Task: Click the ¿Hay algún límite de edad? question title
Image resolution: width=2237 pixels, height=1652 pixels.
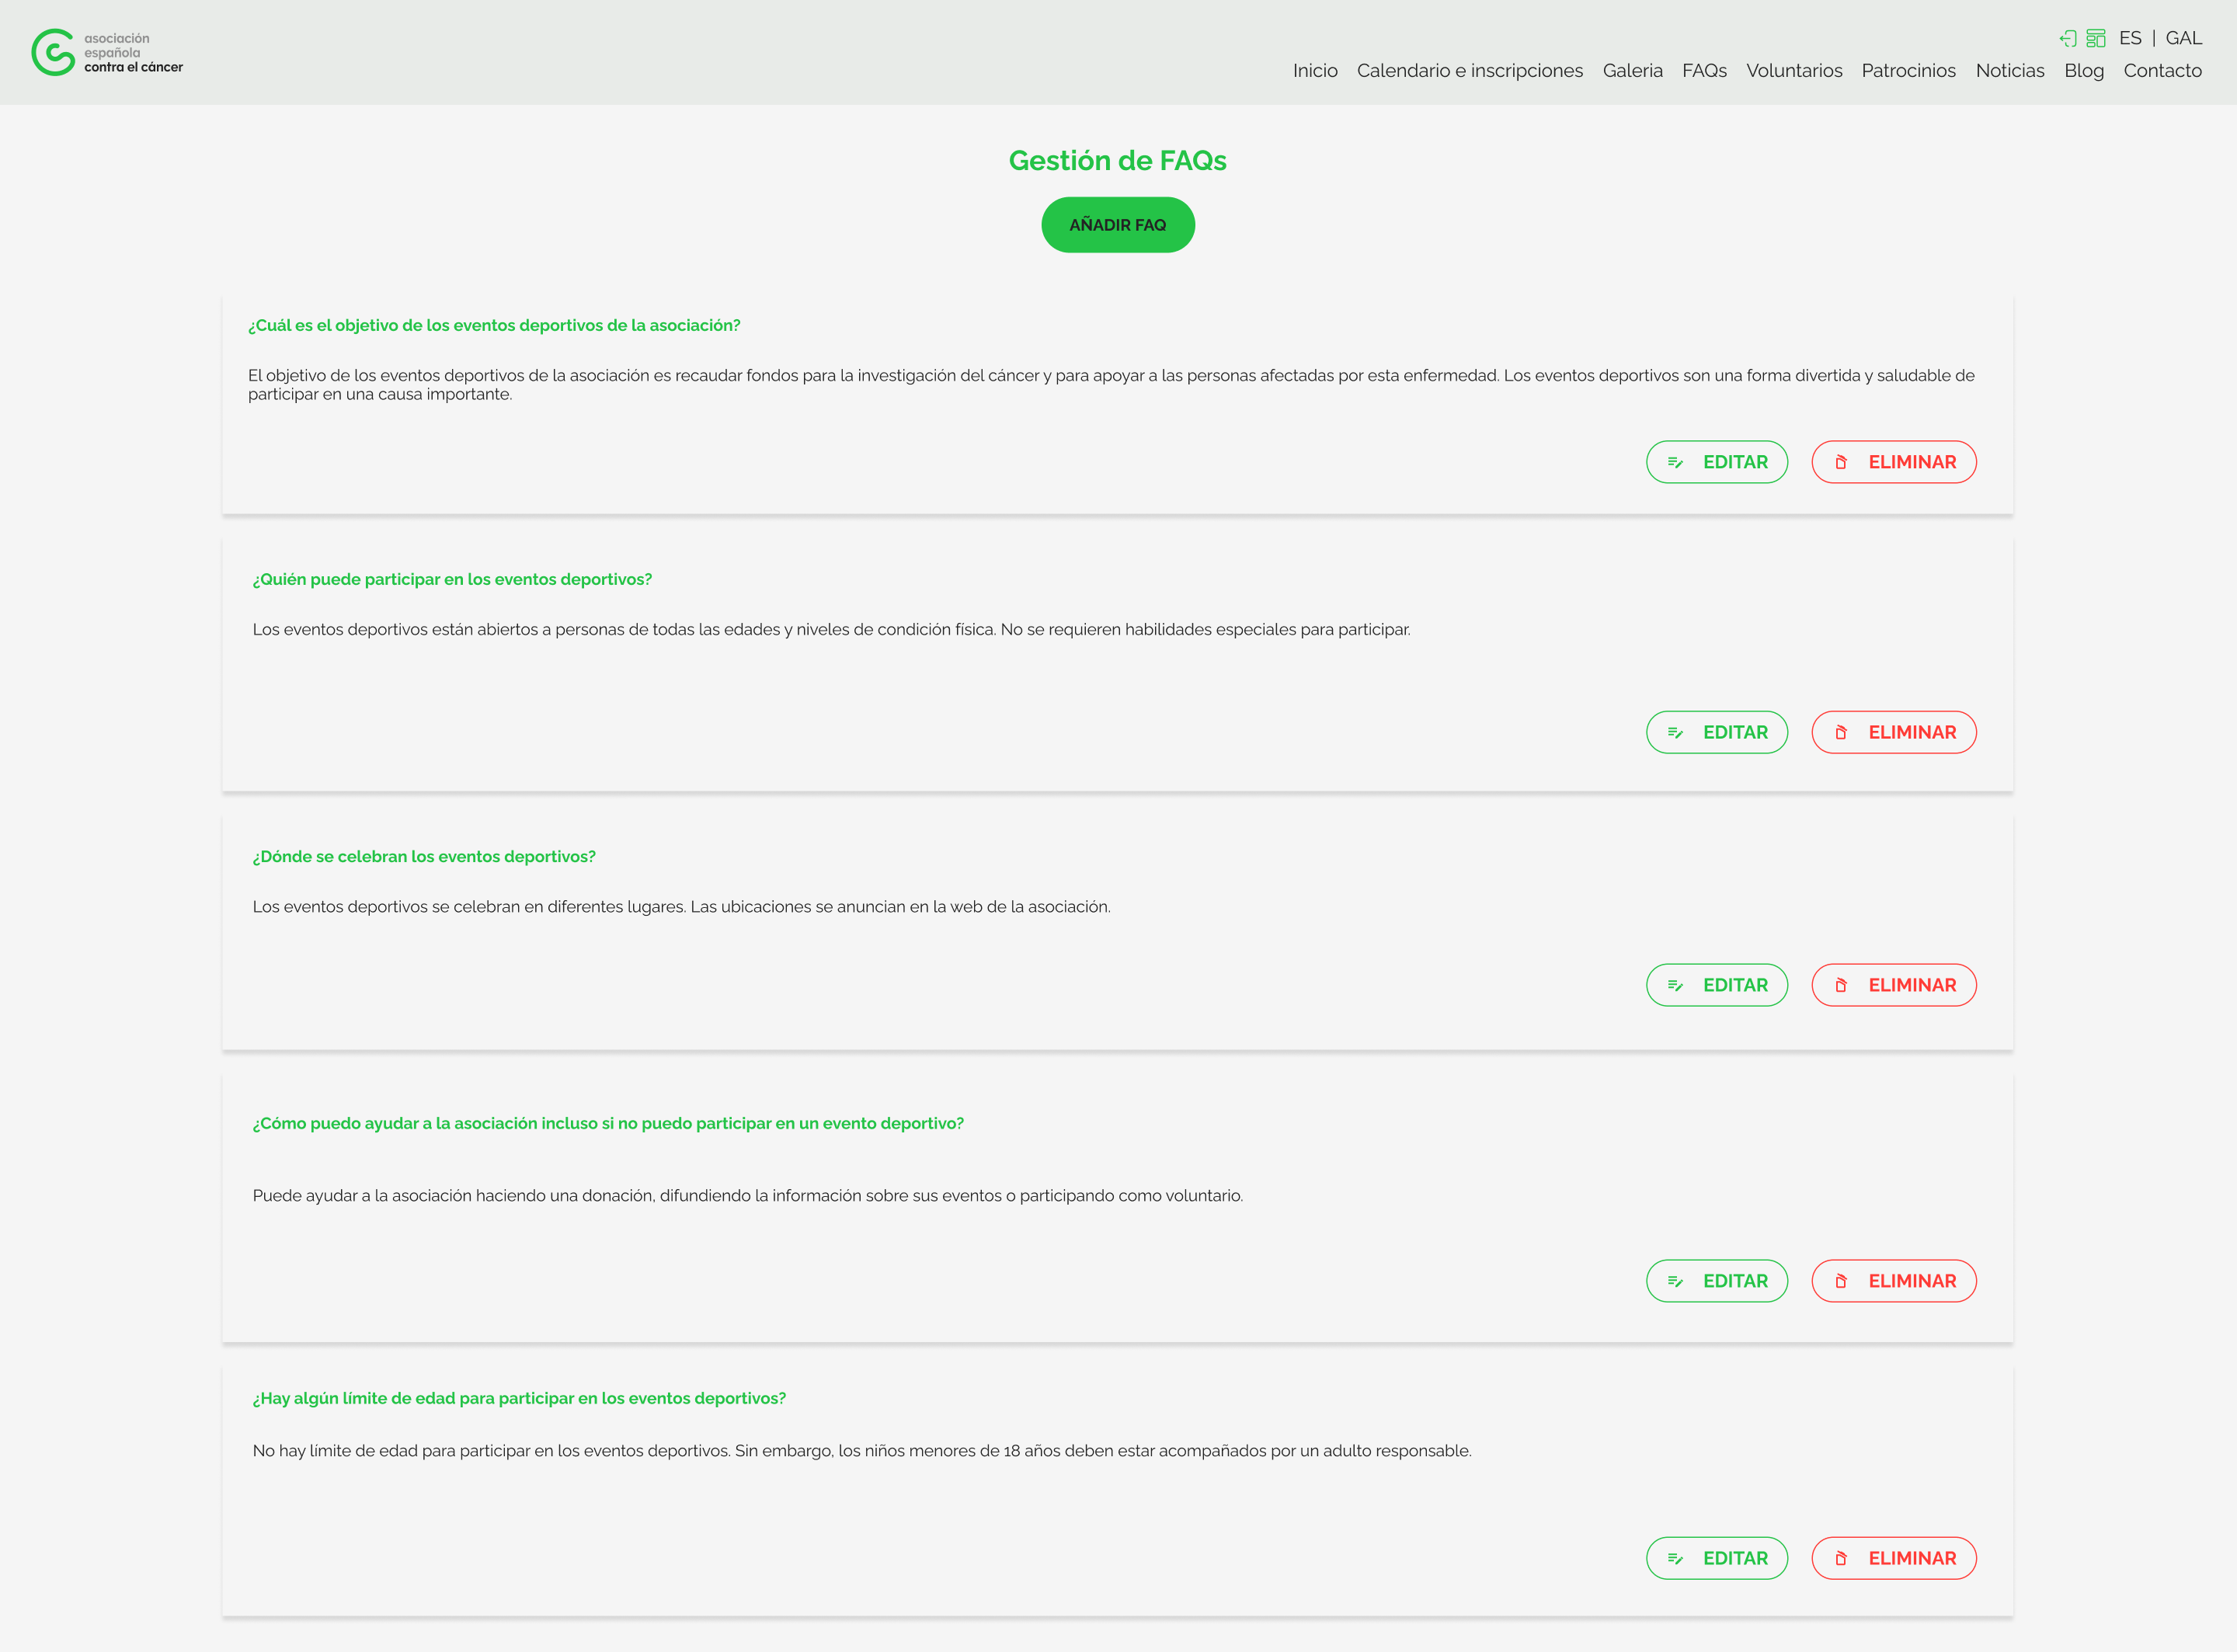Action: tap(519, 1398)
